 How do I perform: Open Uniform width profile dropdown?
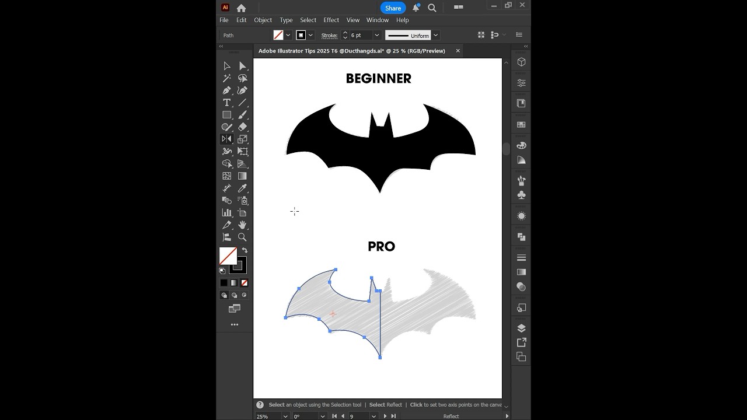coord(435,35)
